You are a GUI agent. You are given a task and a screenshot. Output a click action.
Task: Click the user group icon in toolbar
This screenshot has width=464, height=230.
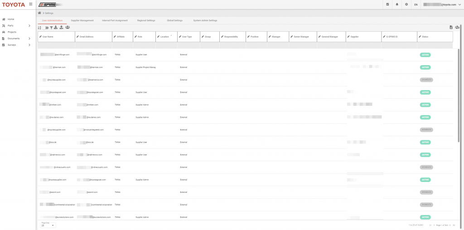click(68, 27)
